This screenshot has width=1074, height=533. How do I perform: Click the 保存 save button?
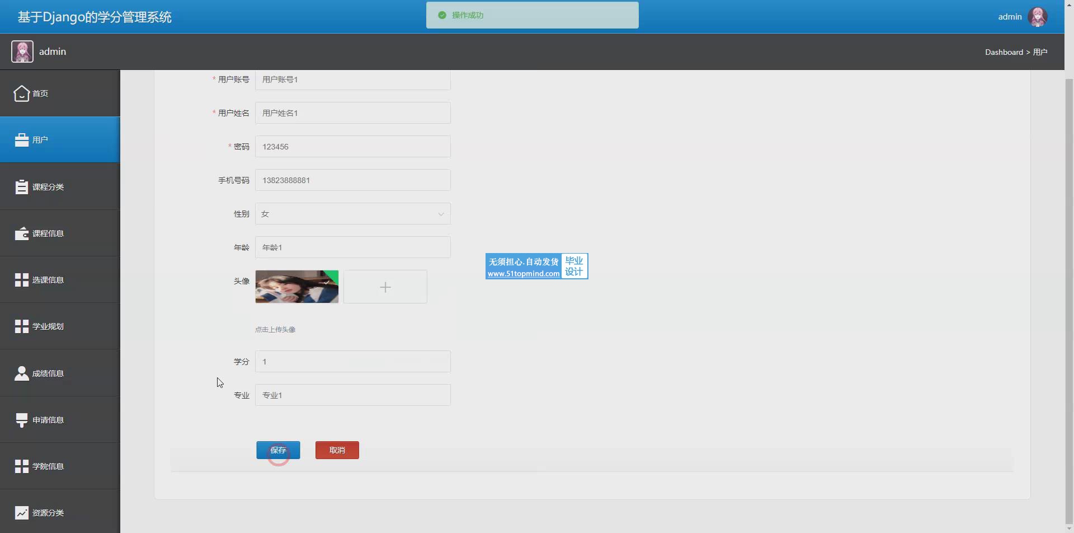(x=278, y=450)
